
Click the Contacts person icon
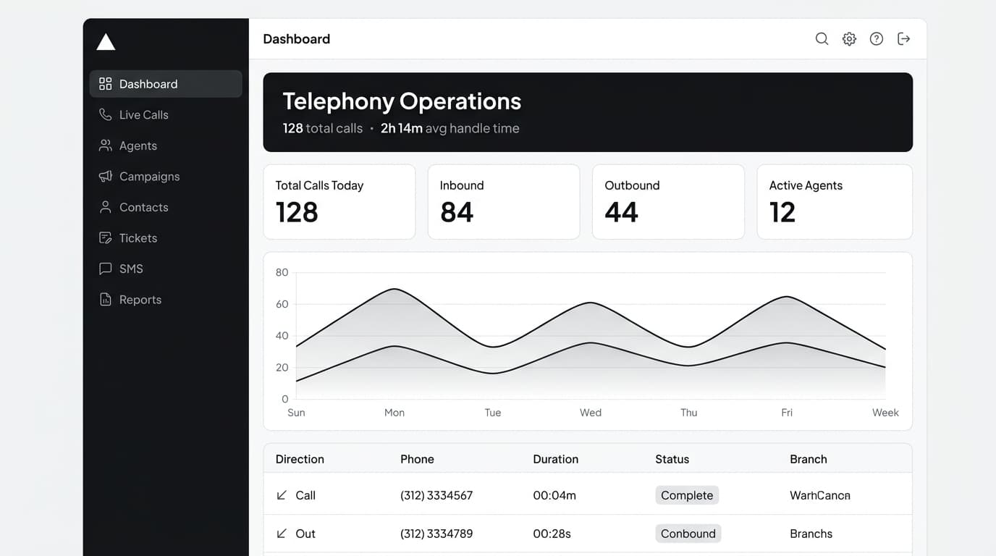coord(106,207)
